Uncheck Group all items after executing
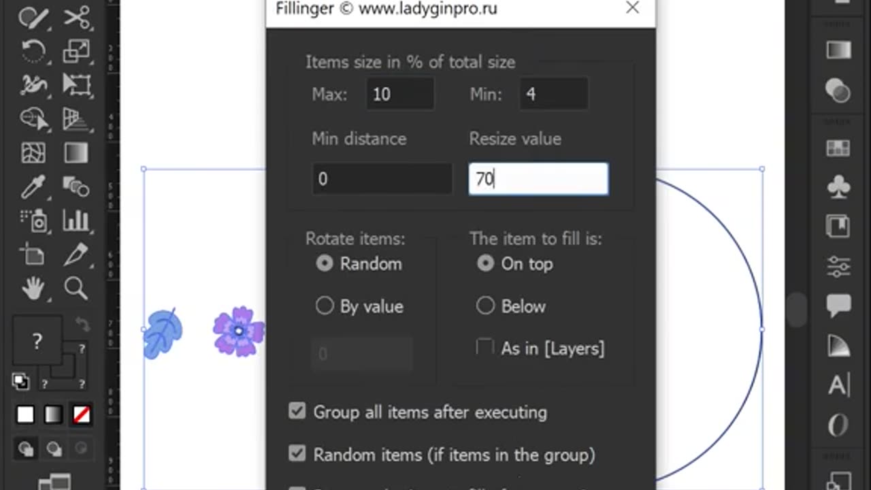 [297, 411]
